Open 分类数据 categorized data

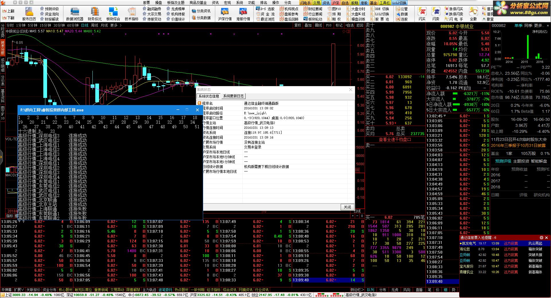tap(201, 18)
